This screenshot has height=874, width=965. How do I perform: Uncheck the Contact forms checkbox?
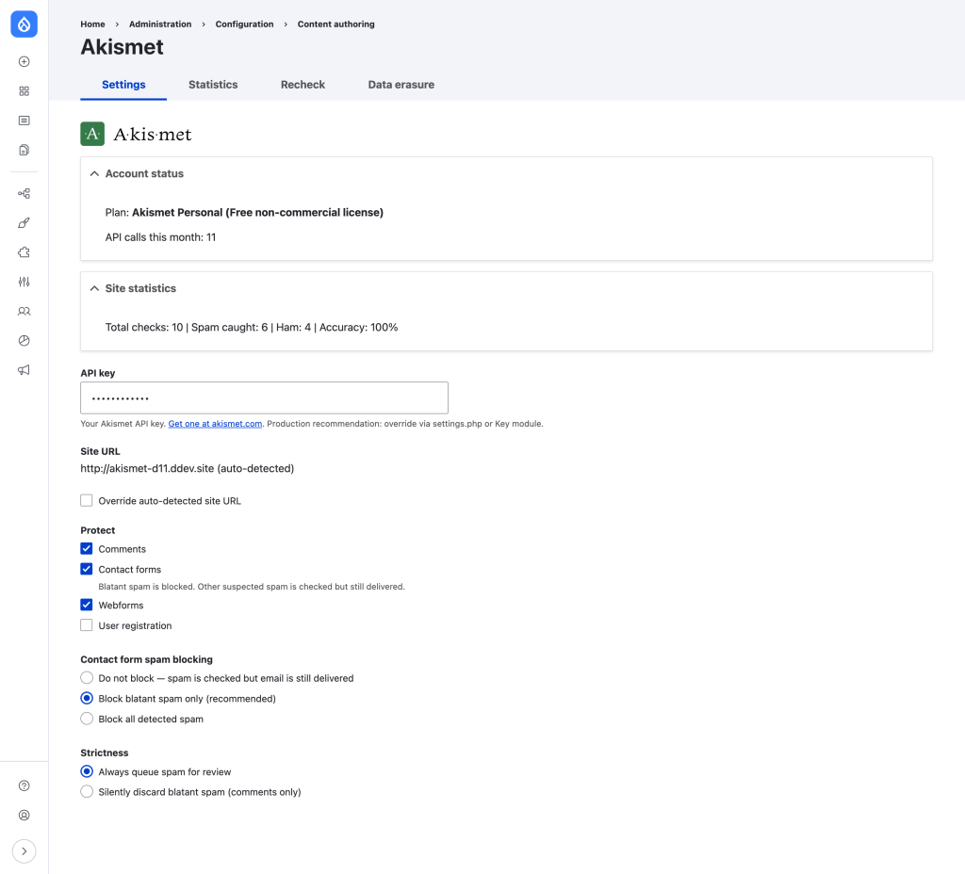click(87, 569)
